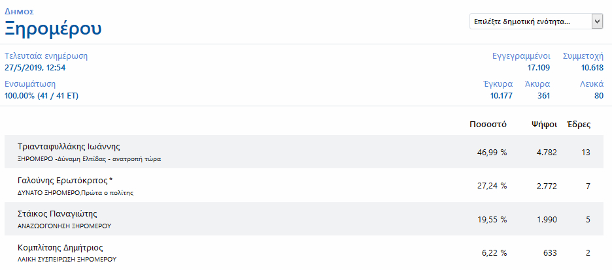This screenshot has height=270, width=612.
Task: Click the Έδρες column header
Action: coord(579,125)
